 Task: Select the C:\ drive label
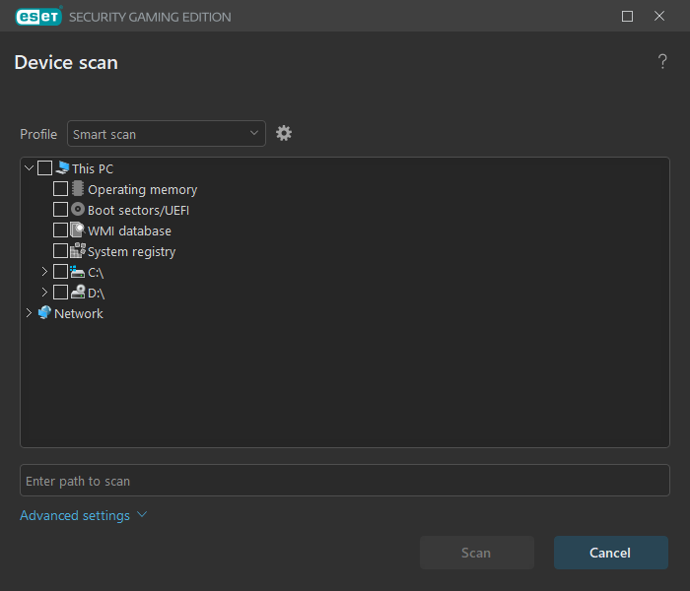tap(96, 273)
